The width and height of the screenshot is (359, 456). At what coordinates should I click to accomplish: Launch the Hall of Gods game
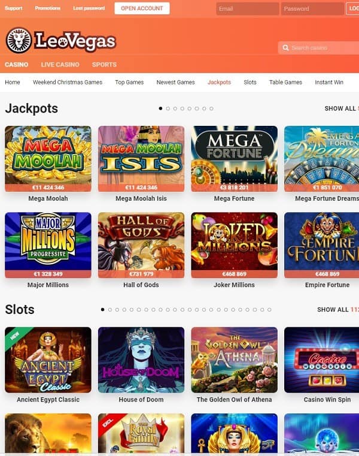(141, 245)
